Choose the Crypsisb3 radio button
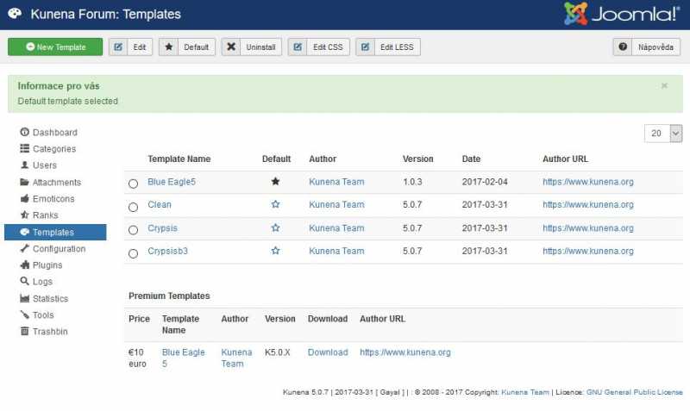This screenshot has height=411, width=690. pos(133,253)
